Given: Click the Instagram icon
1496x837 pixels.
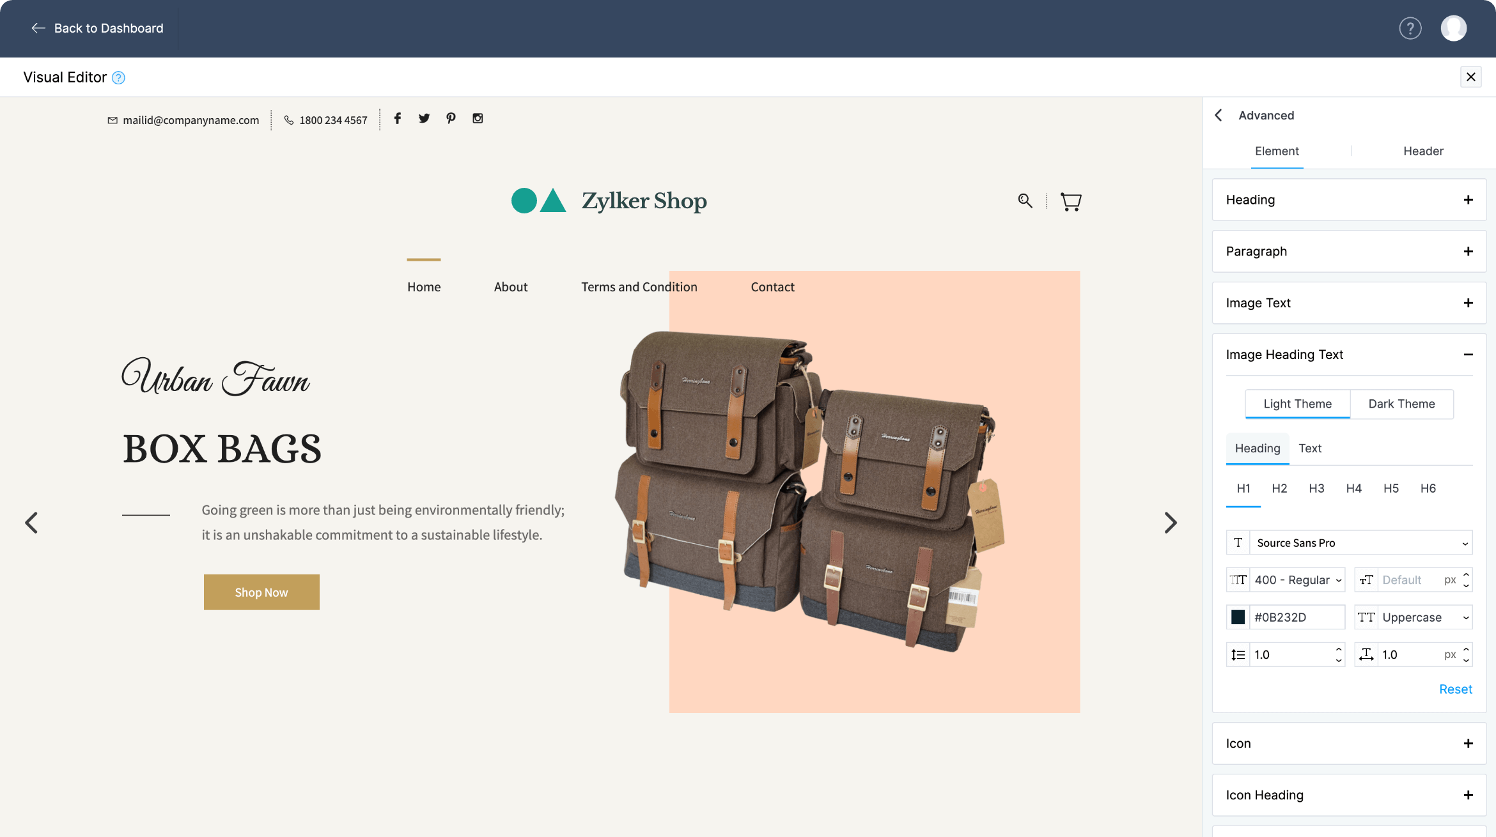Looking at the screenshot, I should (478, 118).
